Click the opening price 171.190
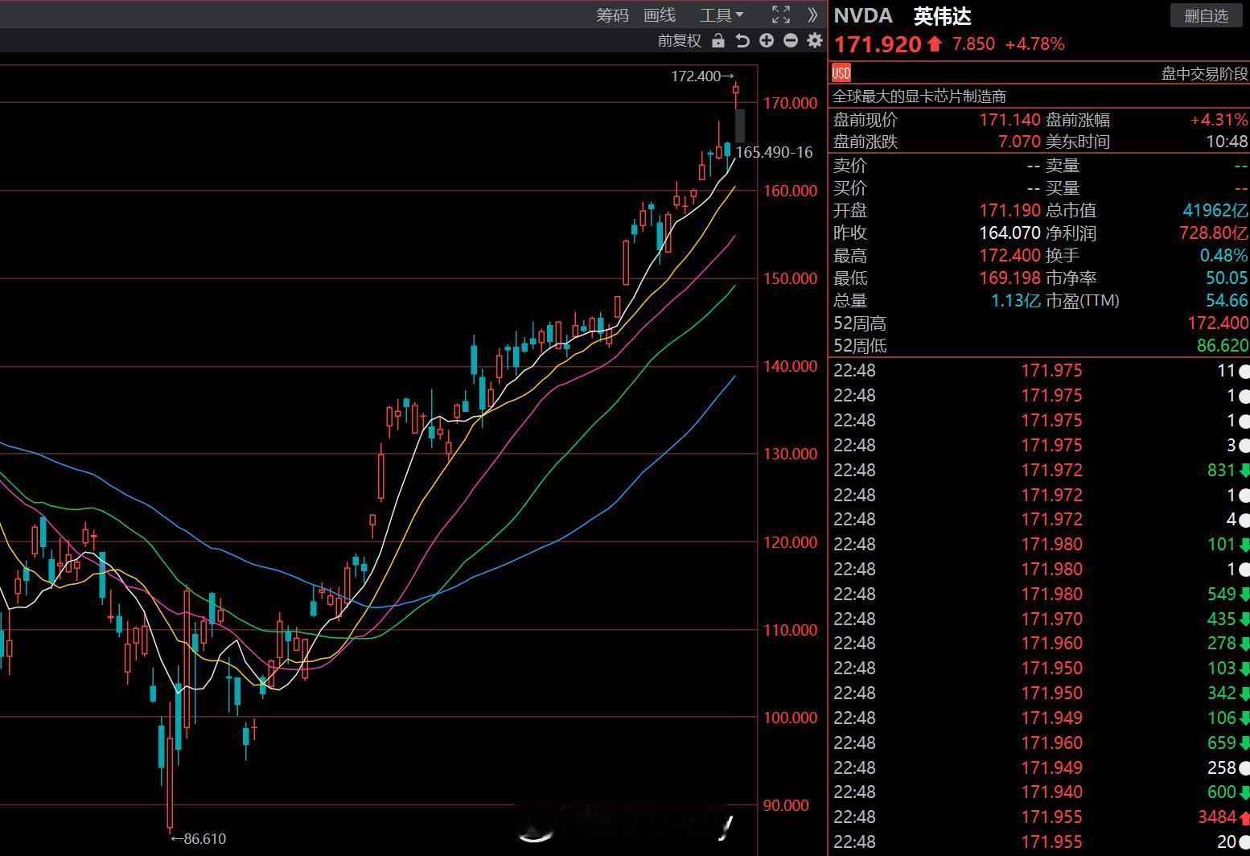The image size is (1250, 856). click(1009, 211)
